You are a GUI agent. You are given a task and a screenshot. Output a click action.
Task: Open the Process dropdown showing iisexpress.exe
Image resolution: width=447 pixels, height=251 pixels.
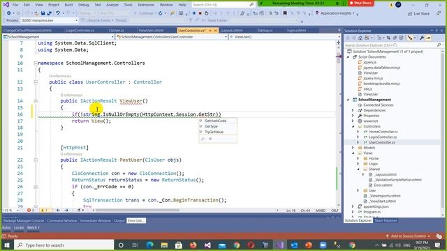click(x=49, y=20)
